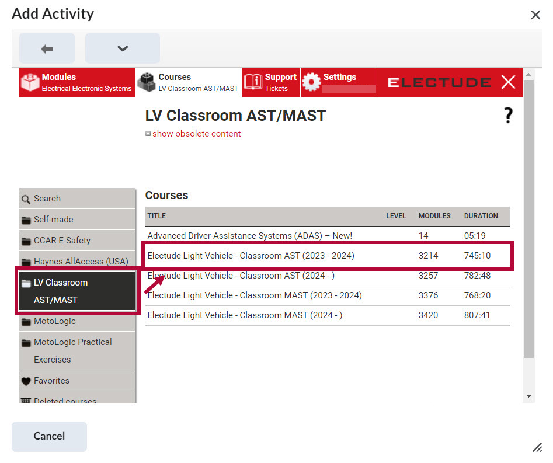Click the Self-made folder icon

point(26,220)
